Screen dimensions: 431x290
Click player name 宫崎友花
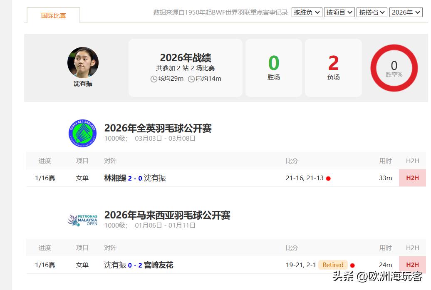tap(159, 265)
